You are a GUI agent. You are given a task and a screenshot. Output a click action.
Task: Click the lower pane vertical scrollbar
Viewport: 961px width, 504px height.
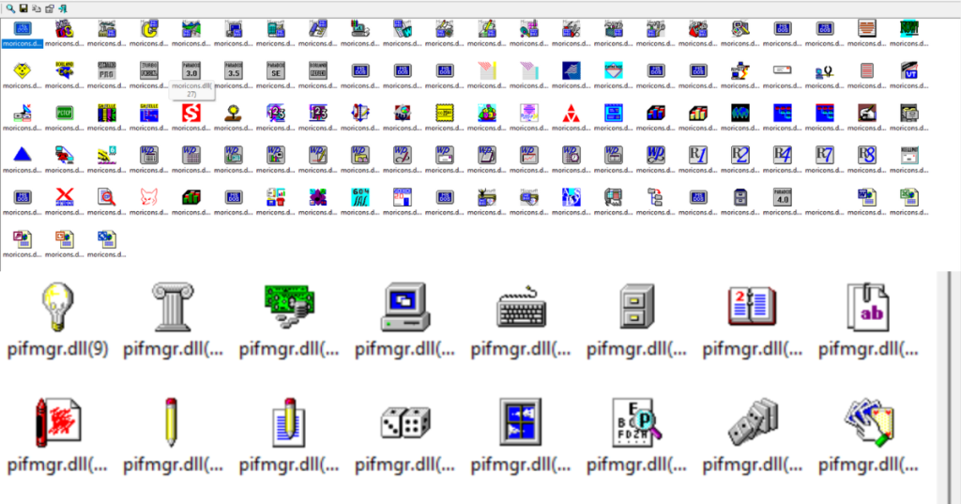coord(944,388)
